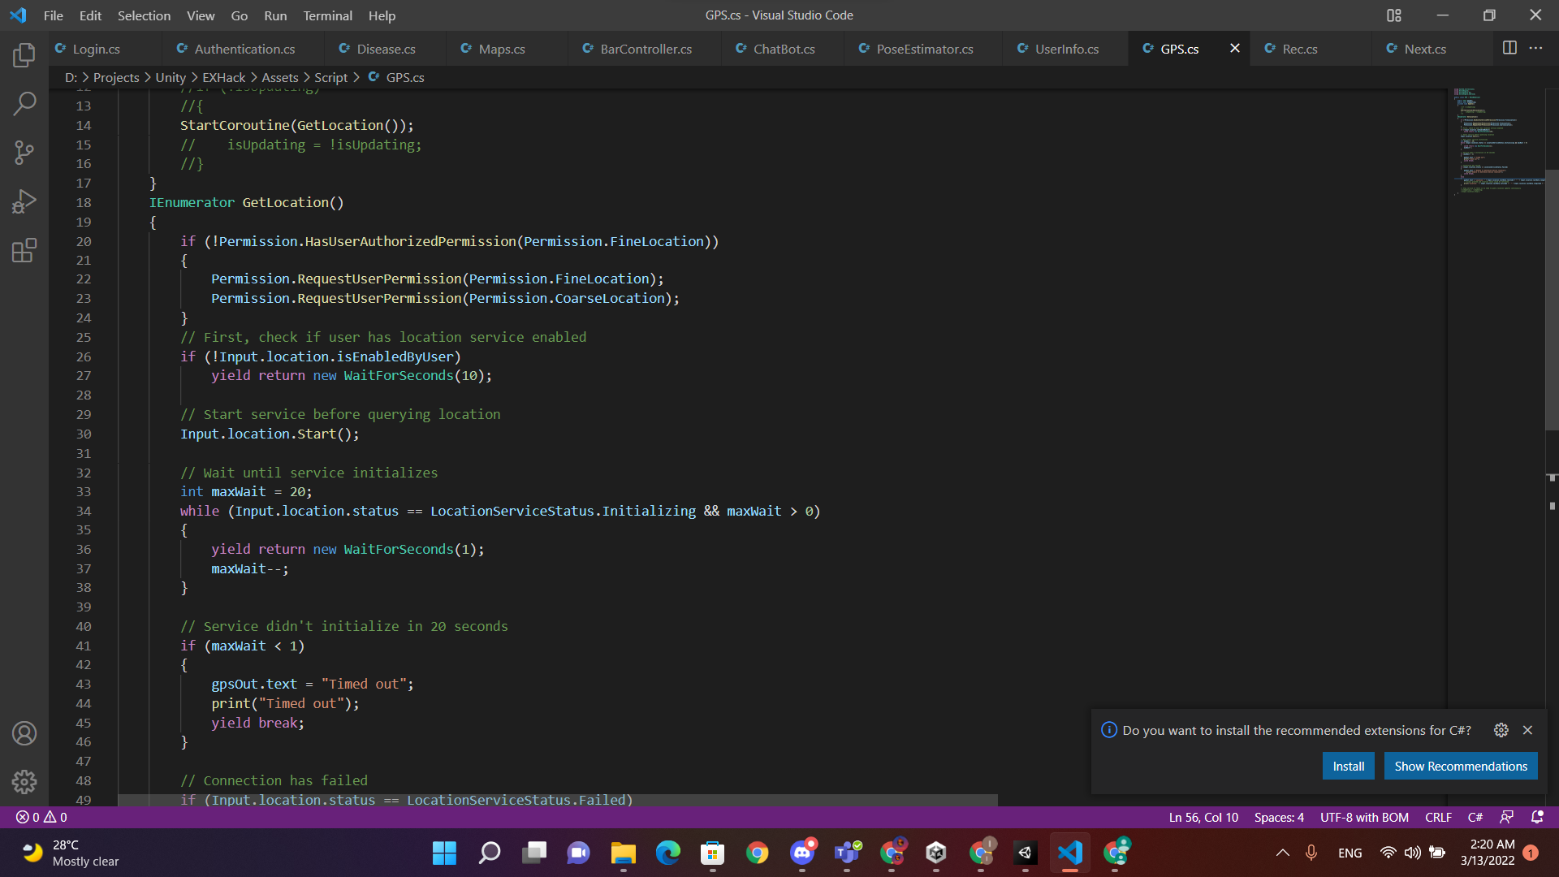This screenshot has height=877, width=1559.
Task: Open the Terminal menu
Action: point(327,15)
